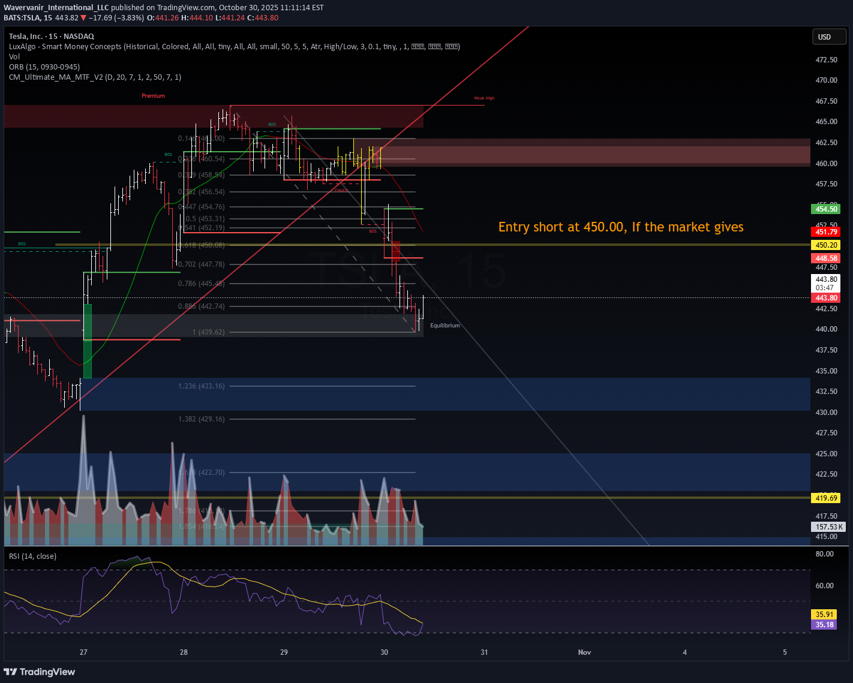
Task: Click the red down-arrow price change indicator
Action: pyautogui.click(x=83, y=18)
